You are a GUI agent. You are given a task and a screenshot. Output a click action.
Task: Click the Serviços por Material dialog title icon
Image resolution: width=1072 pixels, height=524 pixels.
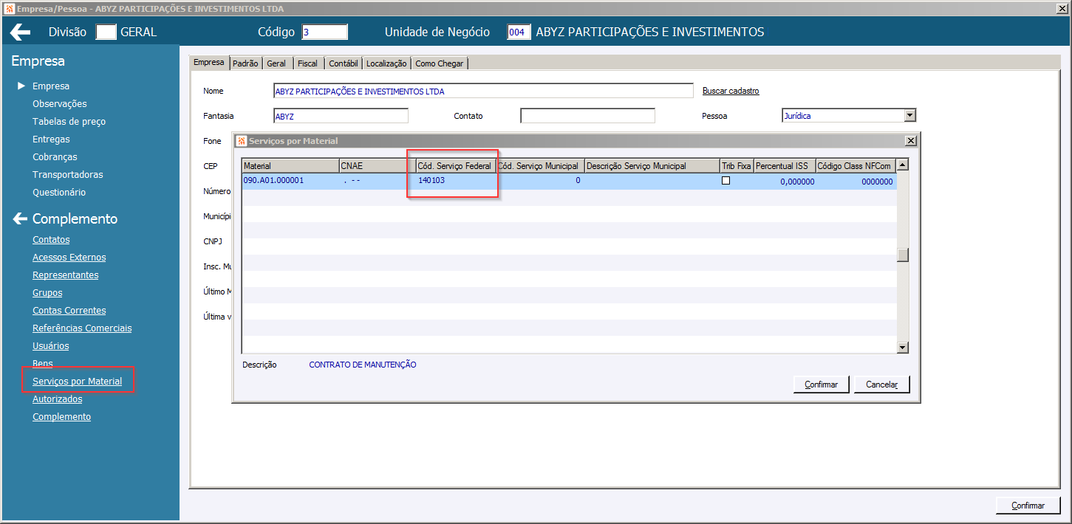click(242, 140)
